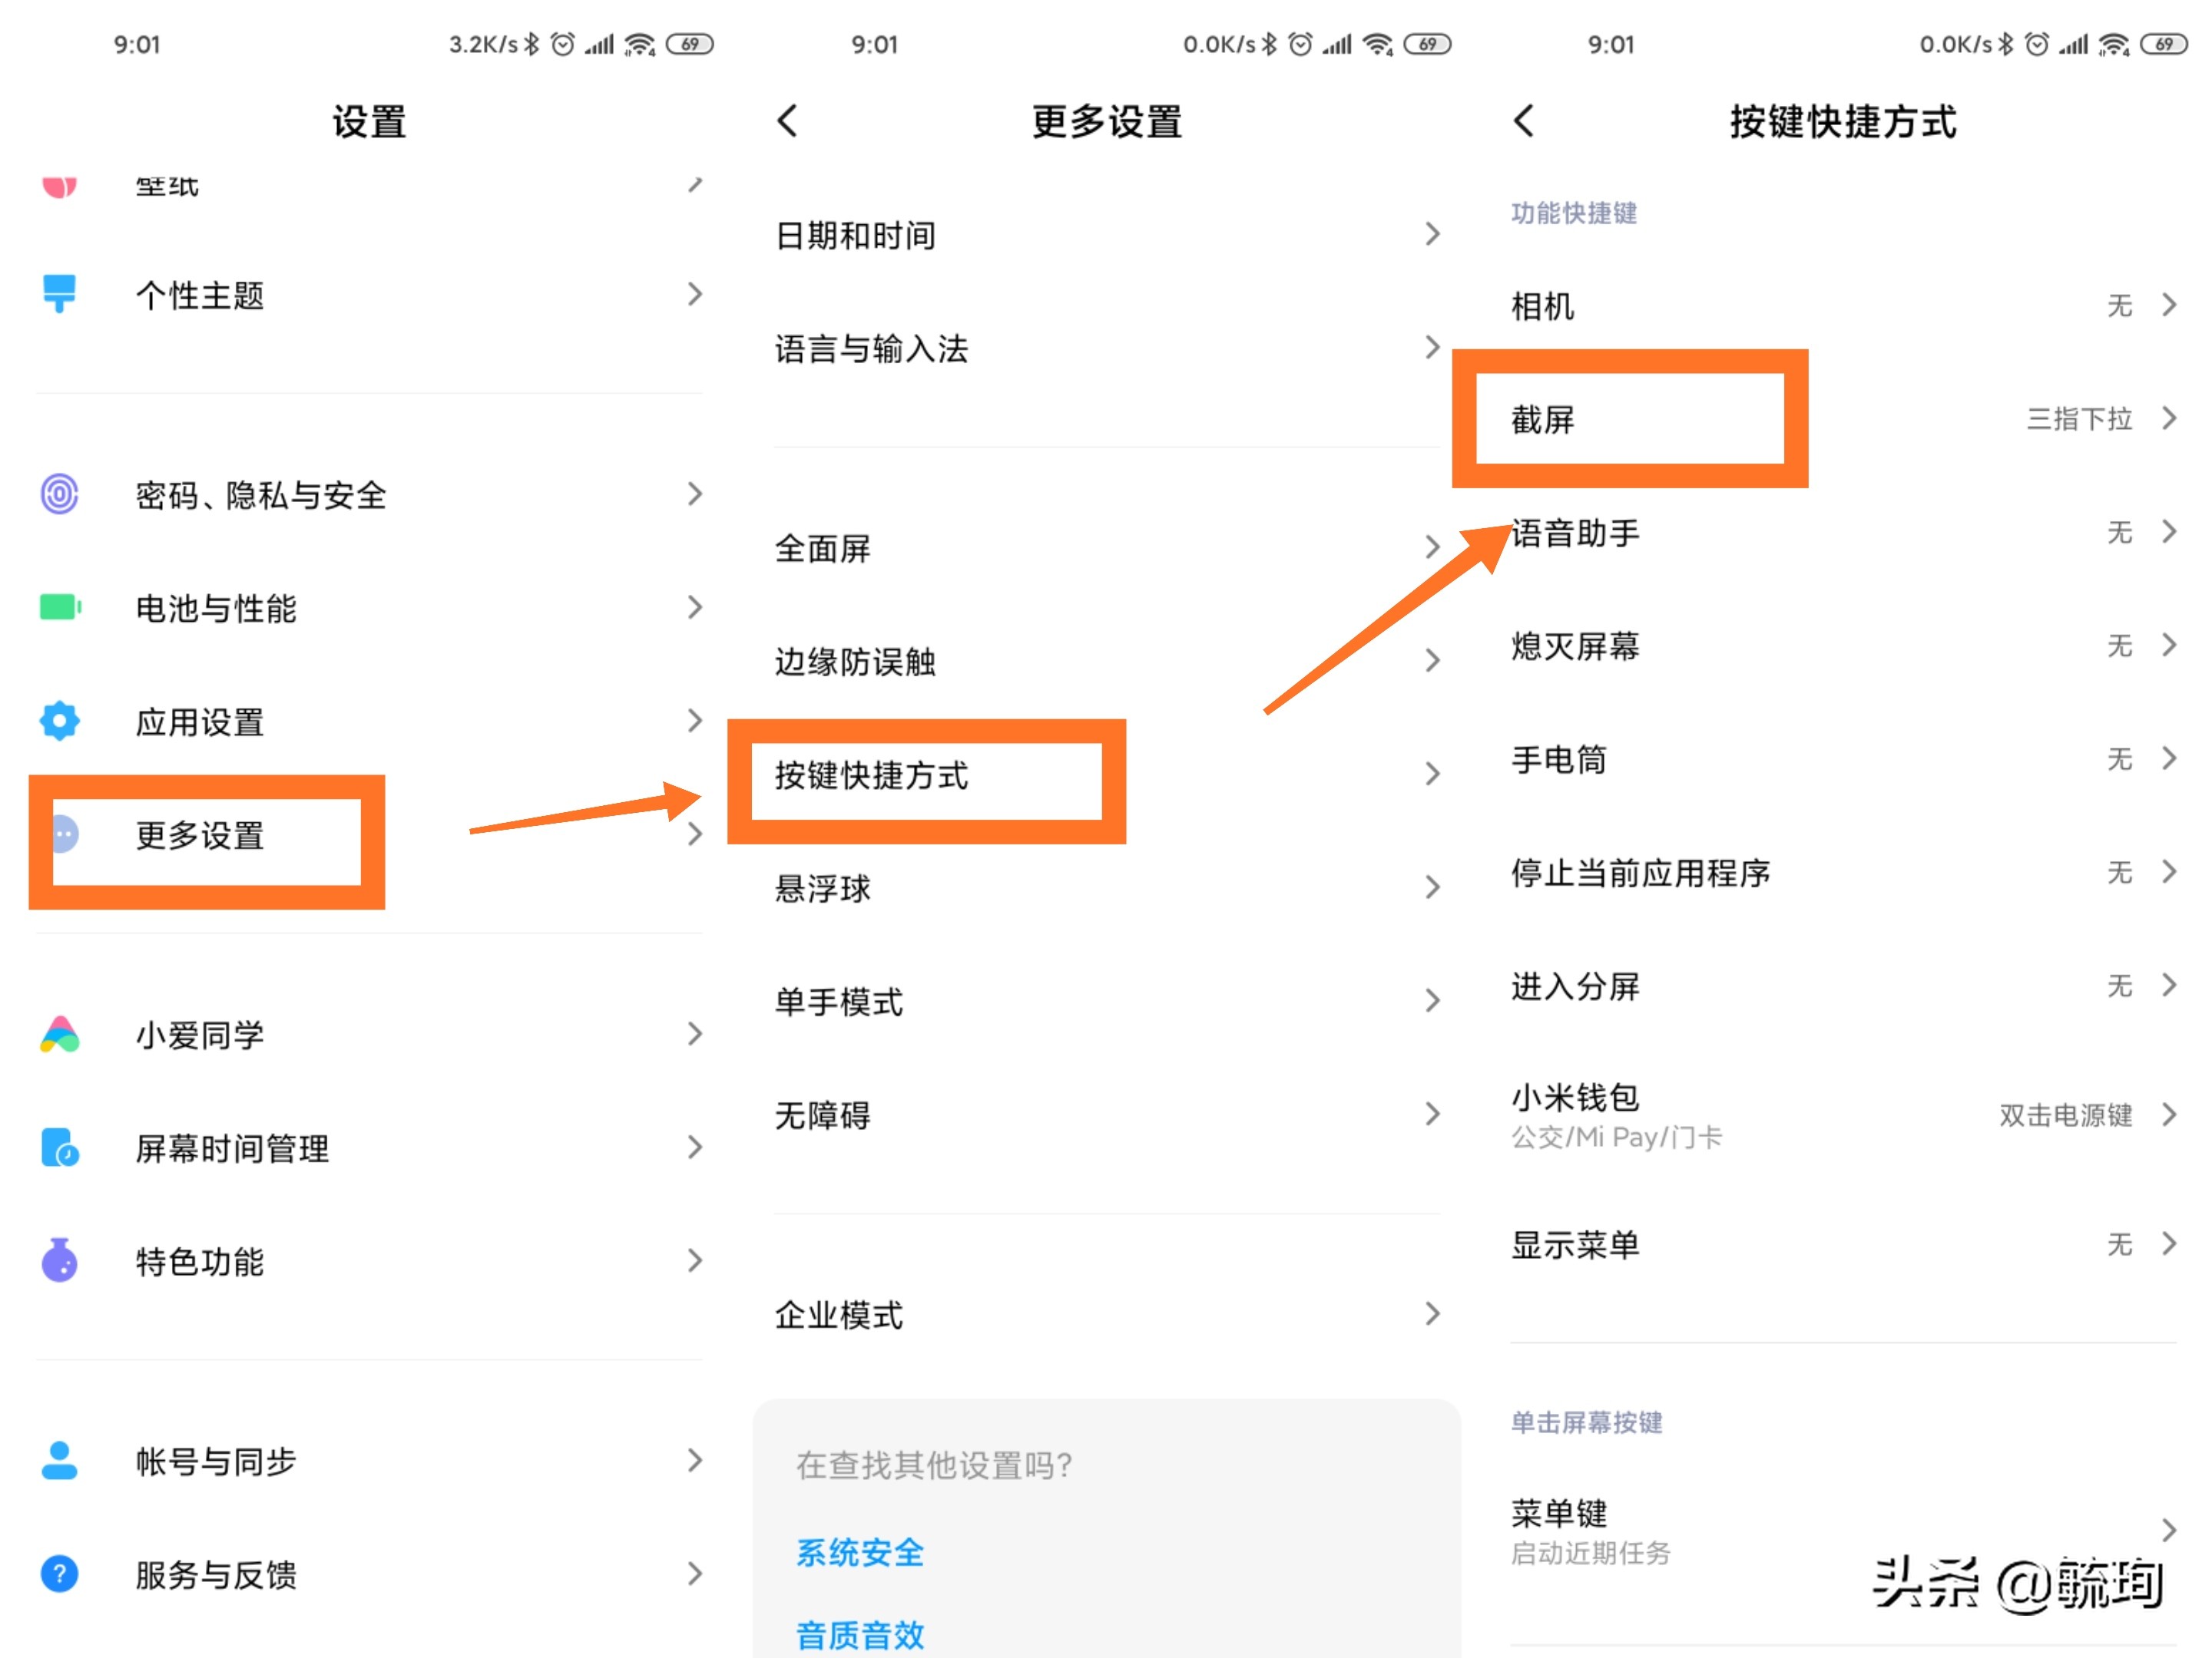Viewport: 2212px width, 1658px height.
Task: Click the 密码、隐私与安全 lock icon
Action: [59, 494]
